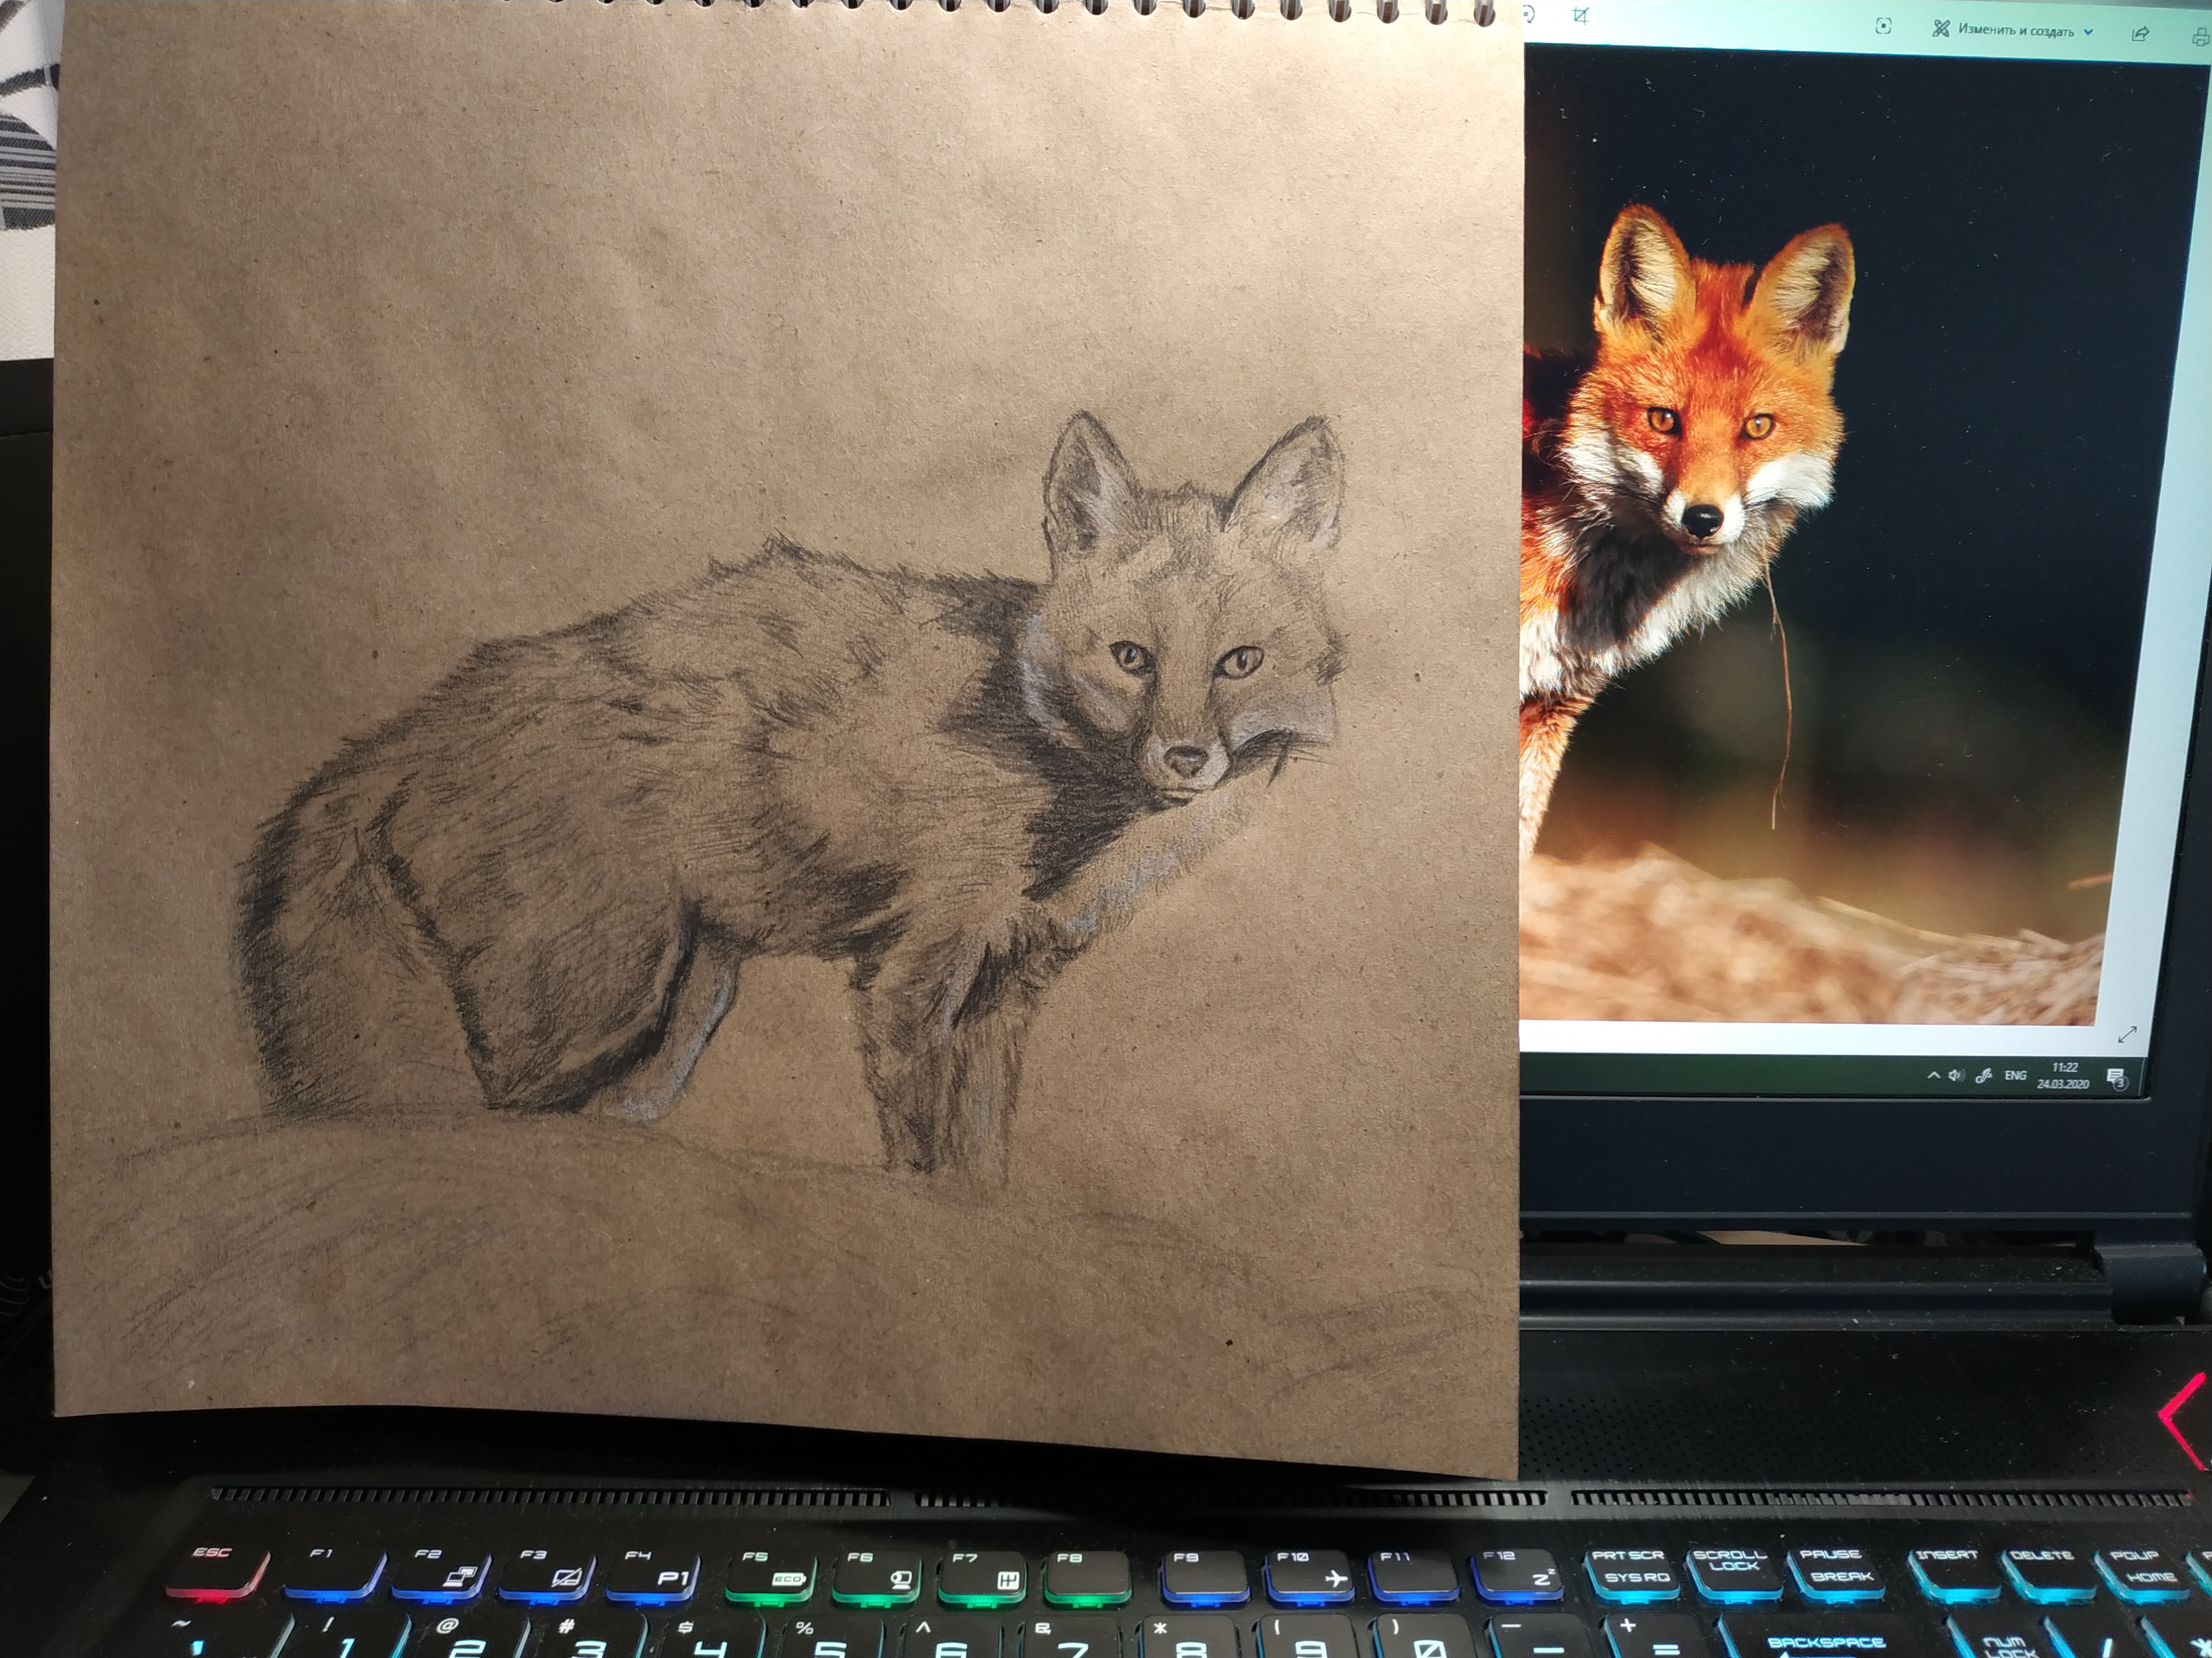This screenshot has height=1658, width=2212.
Task: Click the 24.03.2020 date in taskbar
Action: point(2063,1083)
